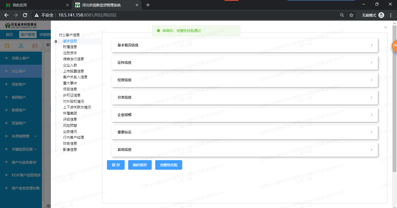The image size is (397, 208).
Task: Click the yellow document icon in toolbar
Action: coord(7,46)
